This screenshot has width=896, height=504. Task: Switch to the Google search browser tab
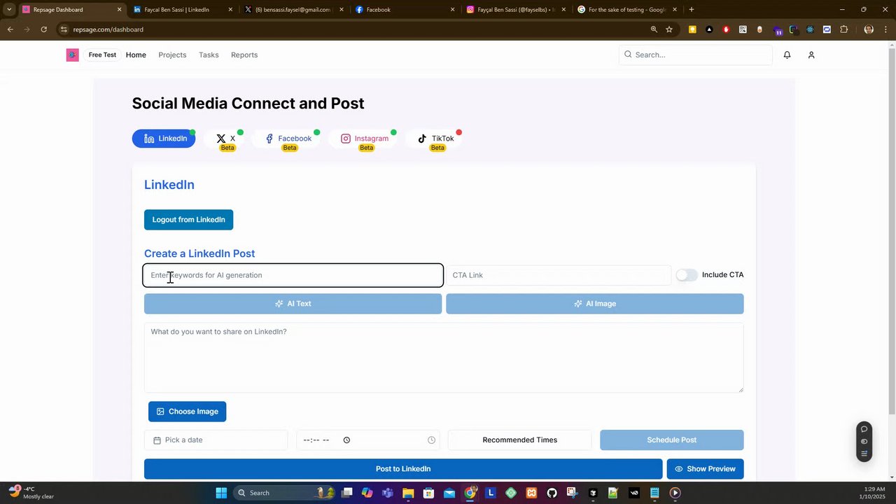[626, 10]
